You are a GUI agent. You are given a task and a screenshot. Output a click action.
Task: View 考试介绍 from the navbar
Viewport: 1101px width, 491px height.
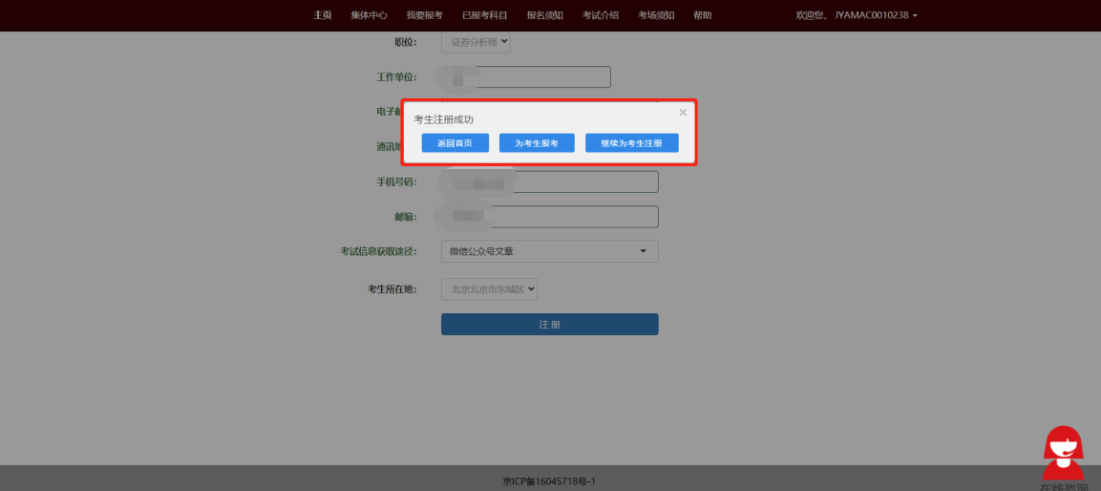tap(600, 15)
